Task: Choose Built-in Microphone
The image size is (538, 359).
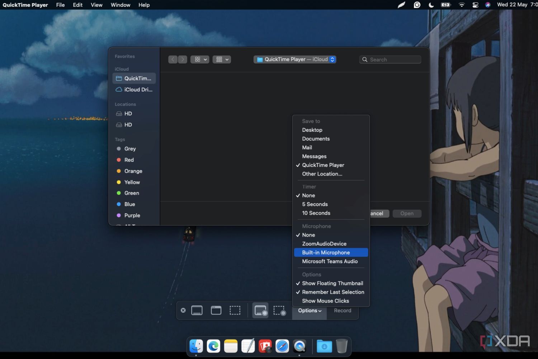Action: [331, 253]
